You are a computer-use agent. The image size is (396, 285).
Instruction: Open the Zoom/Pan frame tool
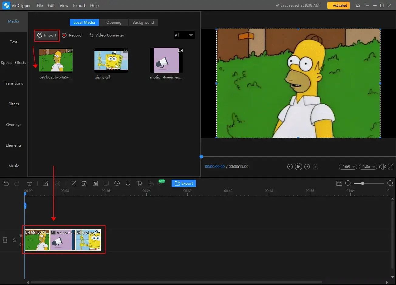click(84, 183)
